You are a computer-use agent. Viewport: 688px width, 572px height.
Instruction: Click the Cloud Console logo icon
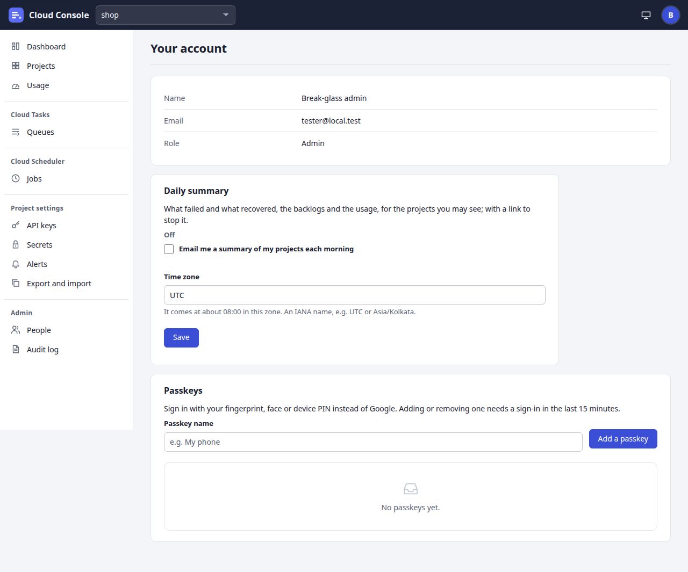tap(16, 15)
